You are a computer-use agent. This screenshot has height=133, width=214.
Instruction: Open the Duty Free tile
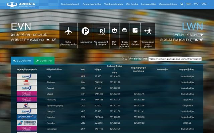[x=114, y=36]
